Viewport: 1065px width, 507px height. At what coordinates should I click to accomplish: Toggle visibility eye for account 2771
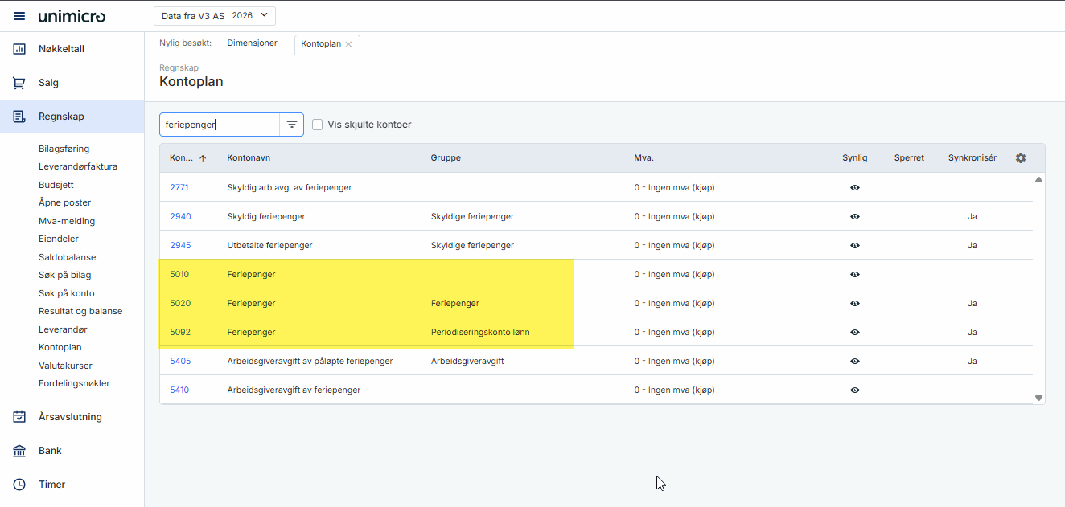pos(854,187)
